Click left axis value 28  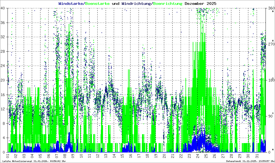point(3,51)
